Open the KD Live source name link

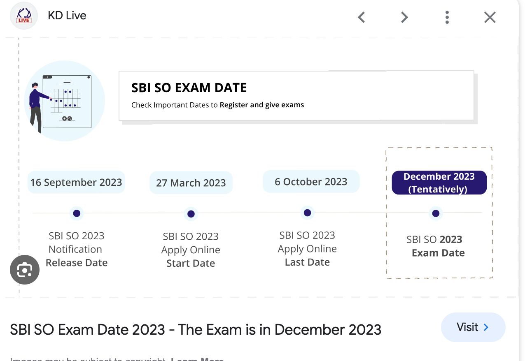coord(67,16)
